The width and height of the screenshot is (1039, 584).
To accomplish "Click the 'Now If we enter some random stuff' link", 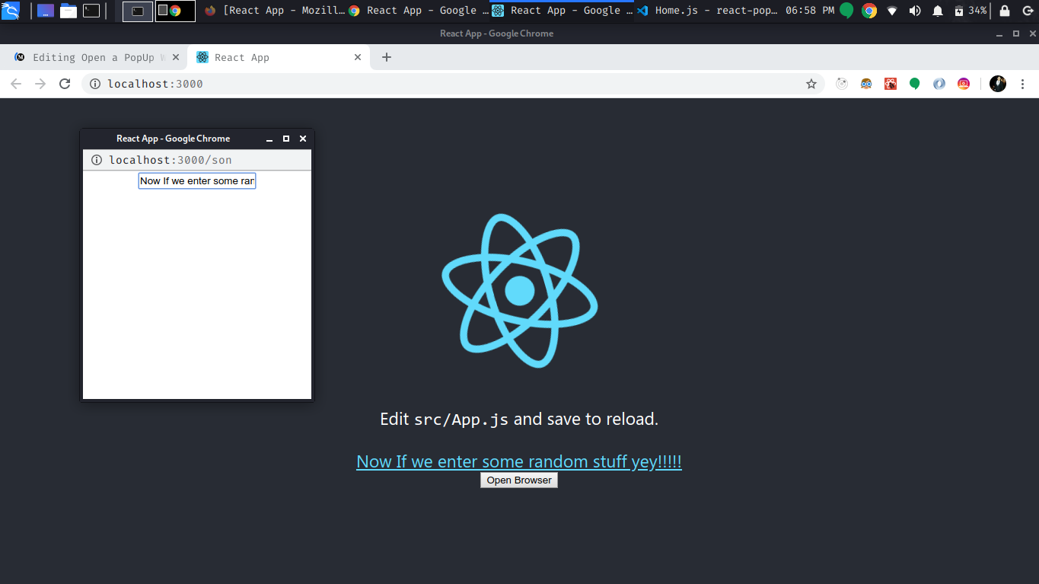I will 519,461.
